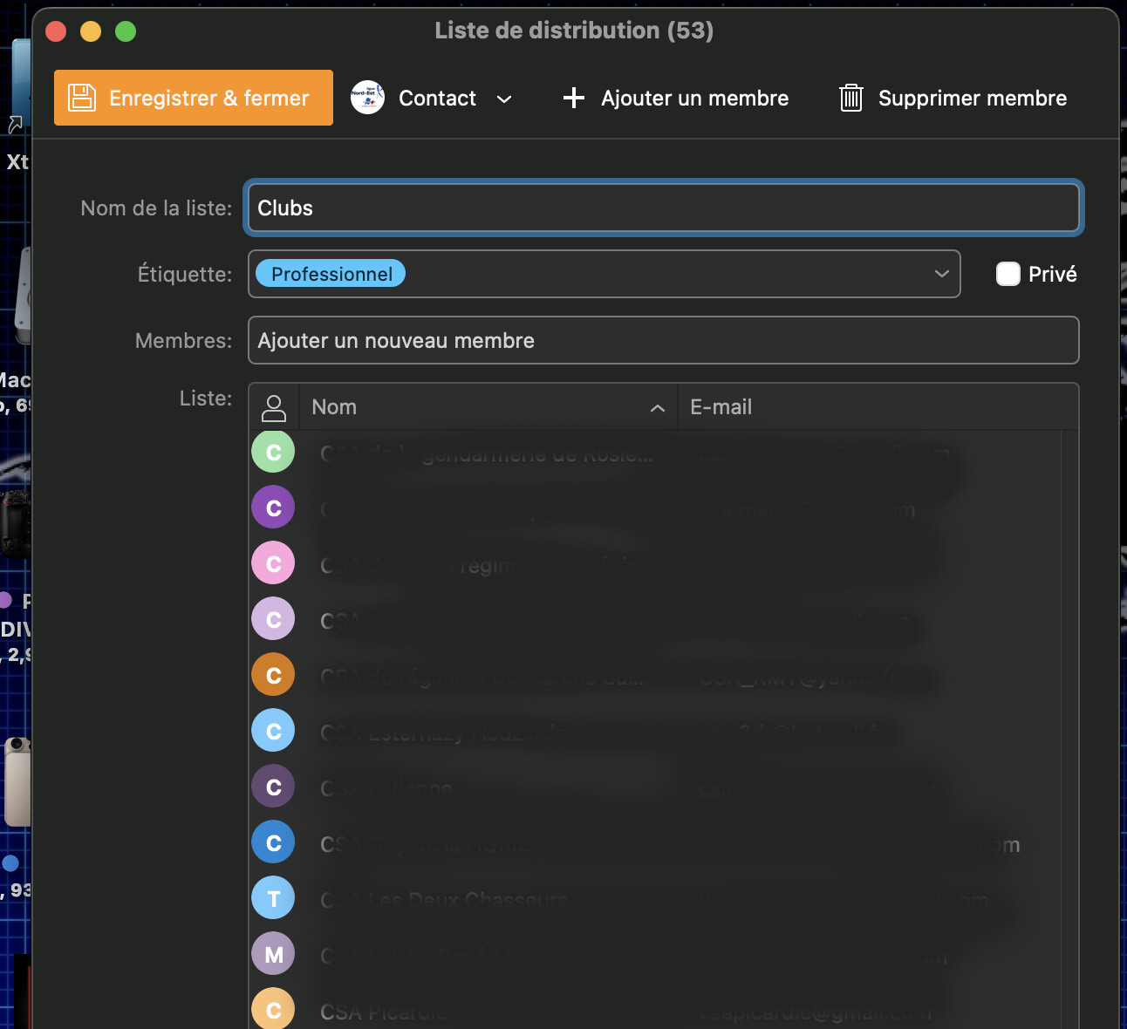
Task: Click the person icon column header
Action: coord(274,407)
